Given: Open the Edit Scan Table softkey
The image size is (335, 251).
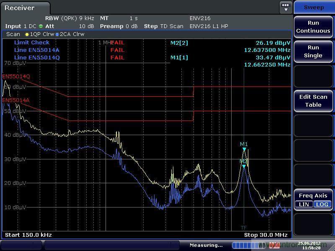Looking at the screenshot, I should [x=313, y=101].
